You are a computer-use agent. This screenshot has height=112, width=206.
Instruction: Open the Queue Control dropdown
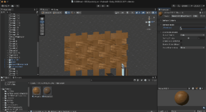click(192, 35)
